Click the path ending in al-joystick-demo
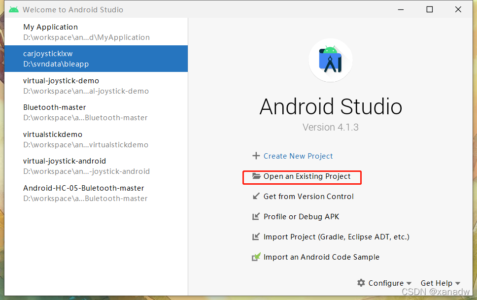The height and width of the screenshot is (300, 477). [x=86, y=91]
